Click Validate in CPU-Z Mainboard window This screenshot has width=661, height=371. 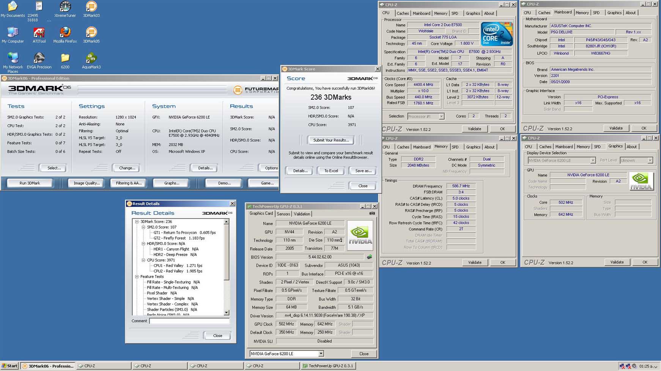pyautogui.click(x=615, y=128)
